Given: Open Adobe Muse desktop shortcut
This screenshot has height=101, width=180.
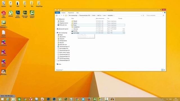Looking at the screenshot, I should [25, 14].
